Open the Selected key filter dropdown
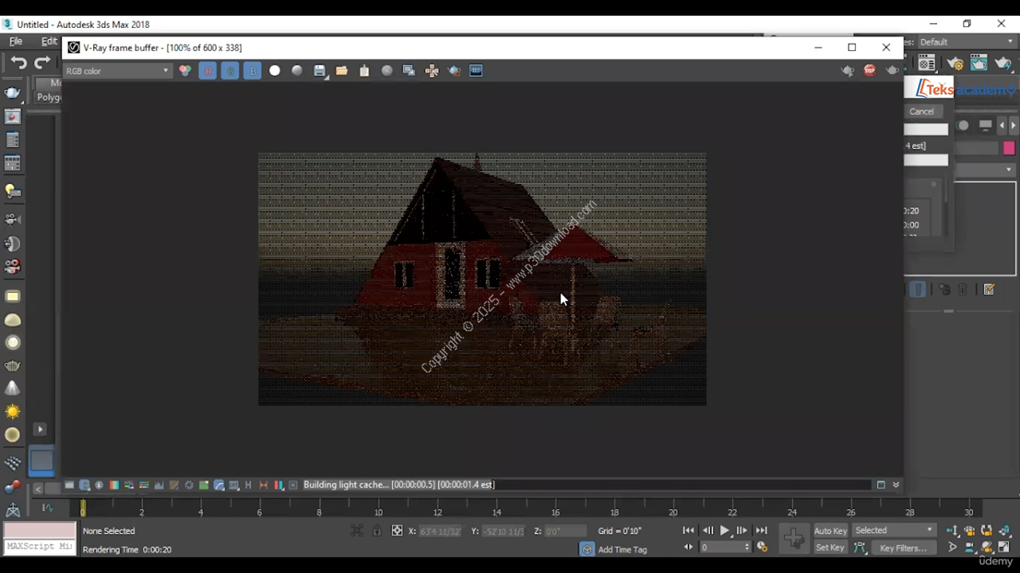Screen dimensions: 1020x573 tap(893, 531)
